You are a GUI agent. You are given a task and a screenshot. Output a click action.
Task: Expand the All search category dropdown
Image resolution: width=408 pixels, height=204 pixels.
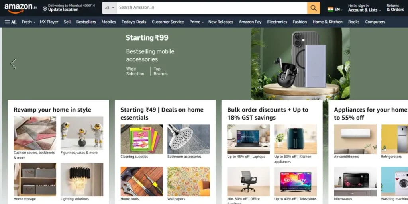tap(110, 8)
